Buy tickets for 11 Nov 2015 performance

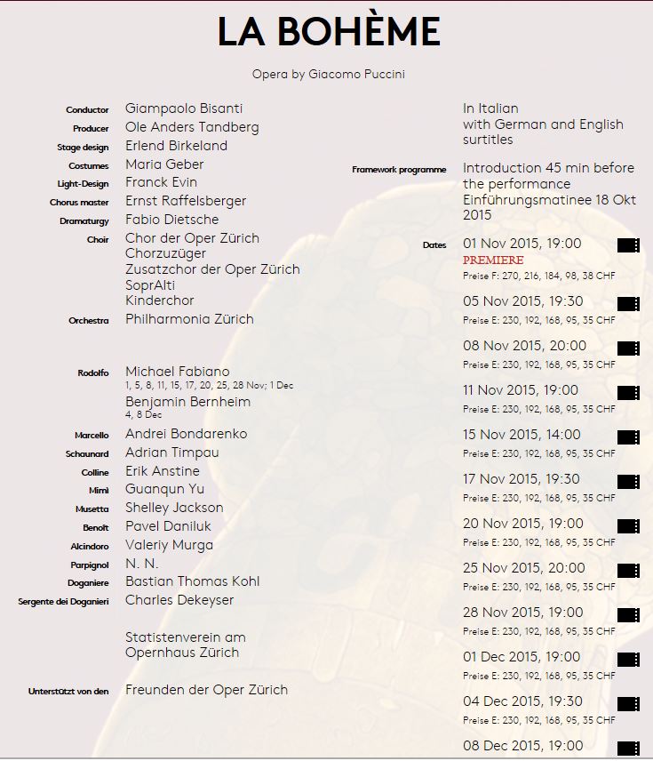[x=628, y=392]
